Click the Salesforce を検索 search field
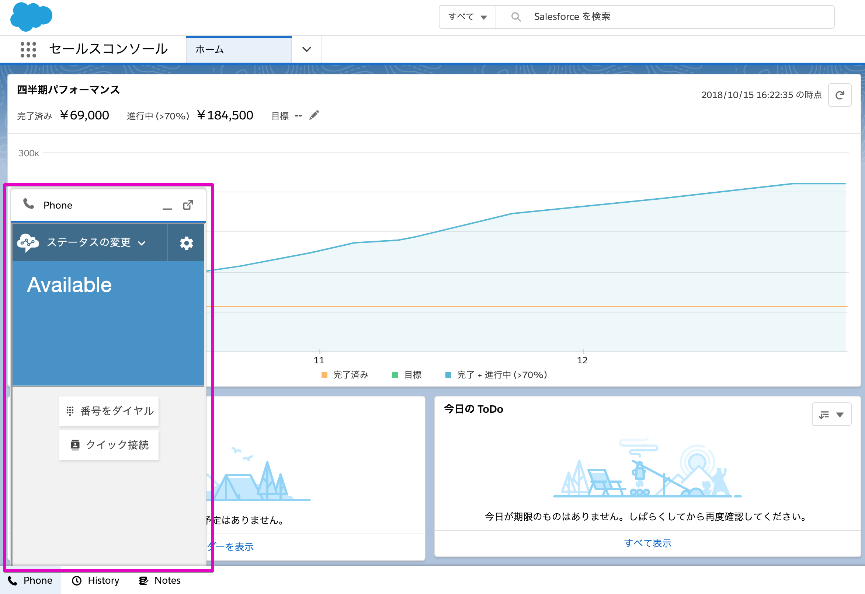 (x=633, y=16)
